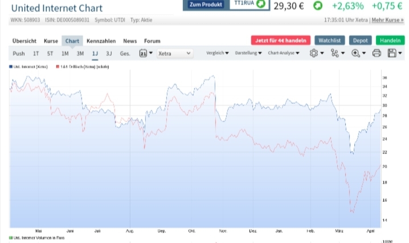Print the chart via printer icon
This screenshot has height=243, width=409.
click(x=377, y=54)
